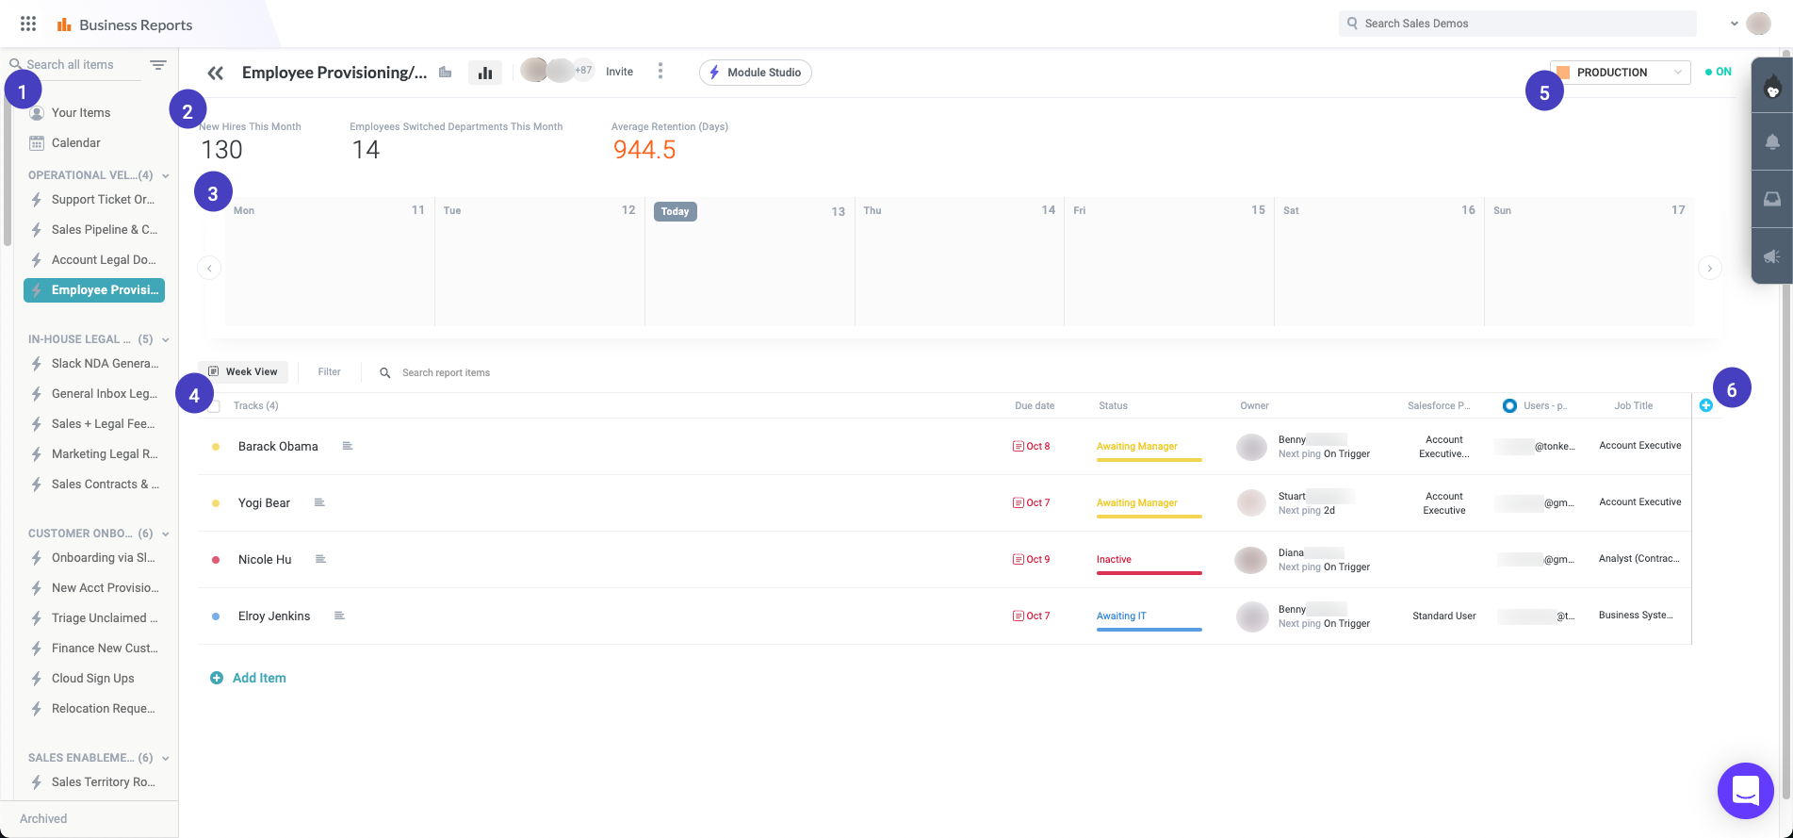This screenshot has width=1793, height=838.
Task: Open the app launcher grid icon
Action: [28, 25]
